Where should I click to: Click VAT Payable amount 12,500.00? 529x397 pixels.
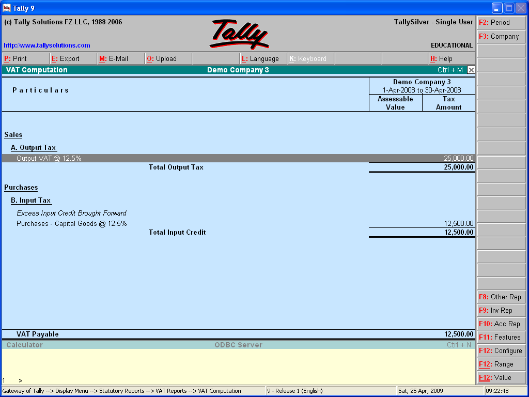[x=459, y=334]
